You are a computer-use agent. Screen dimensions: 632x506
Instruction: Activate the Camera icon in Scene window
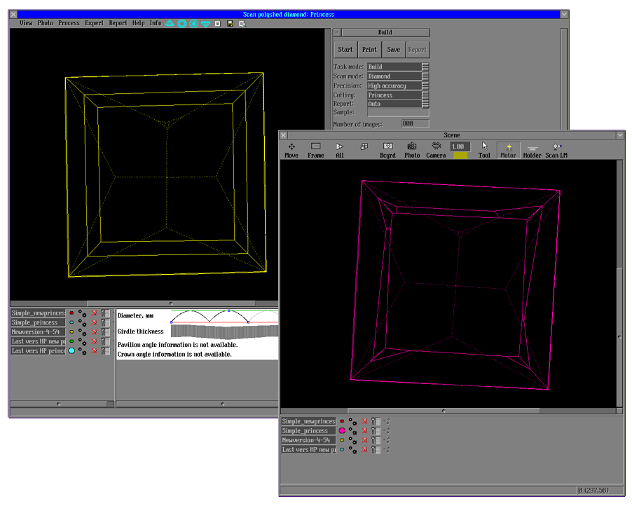[436, 150]
